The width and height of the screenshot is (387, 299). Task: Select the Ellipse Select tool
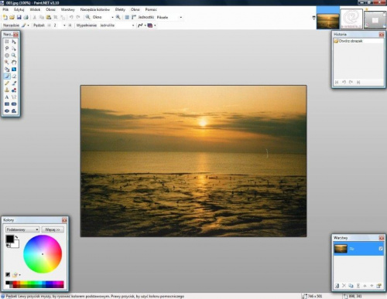[x=7, y=56]
